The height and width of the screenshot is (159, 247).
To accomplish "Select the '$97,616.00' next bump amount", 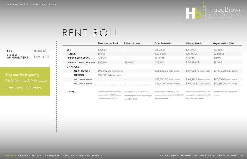I will tap(220, 71).
